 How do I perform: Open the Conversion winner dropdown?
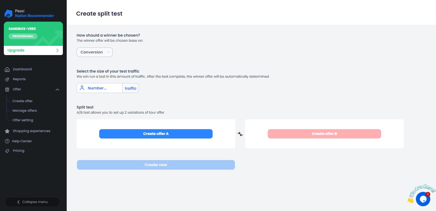[x=94, y=52]
